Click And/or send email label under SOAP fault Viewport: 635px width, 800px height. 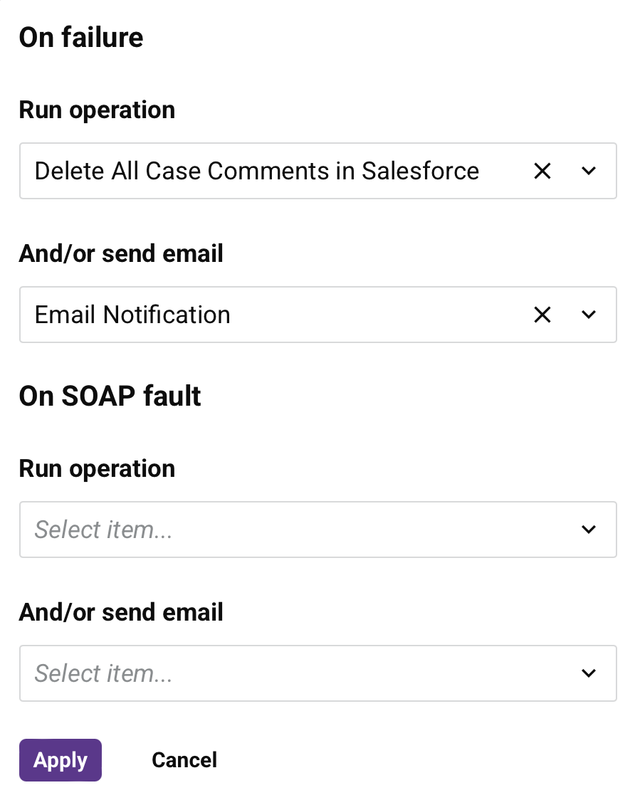pyautogui.click(x=121, y=612)
